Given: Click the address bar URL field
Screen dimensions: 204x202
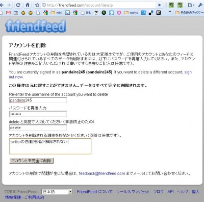Looking at the screenshot, I should [98, 5].
